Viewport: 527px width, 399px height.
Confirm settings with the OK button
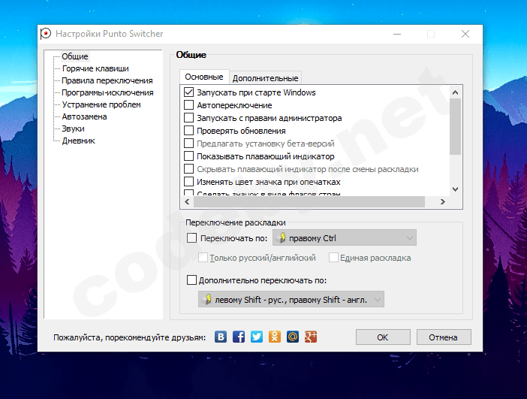pyautogui.click(x=383, y=337)
